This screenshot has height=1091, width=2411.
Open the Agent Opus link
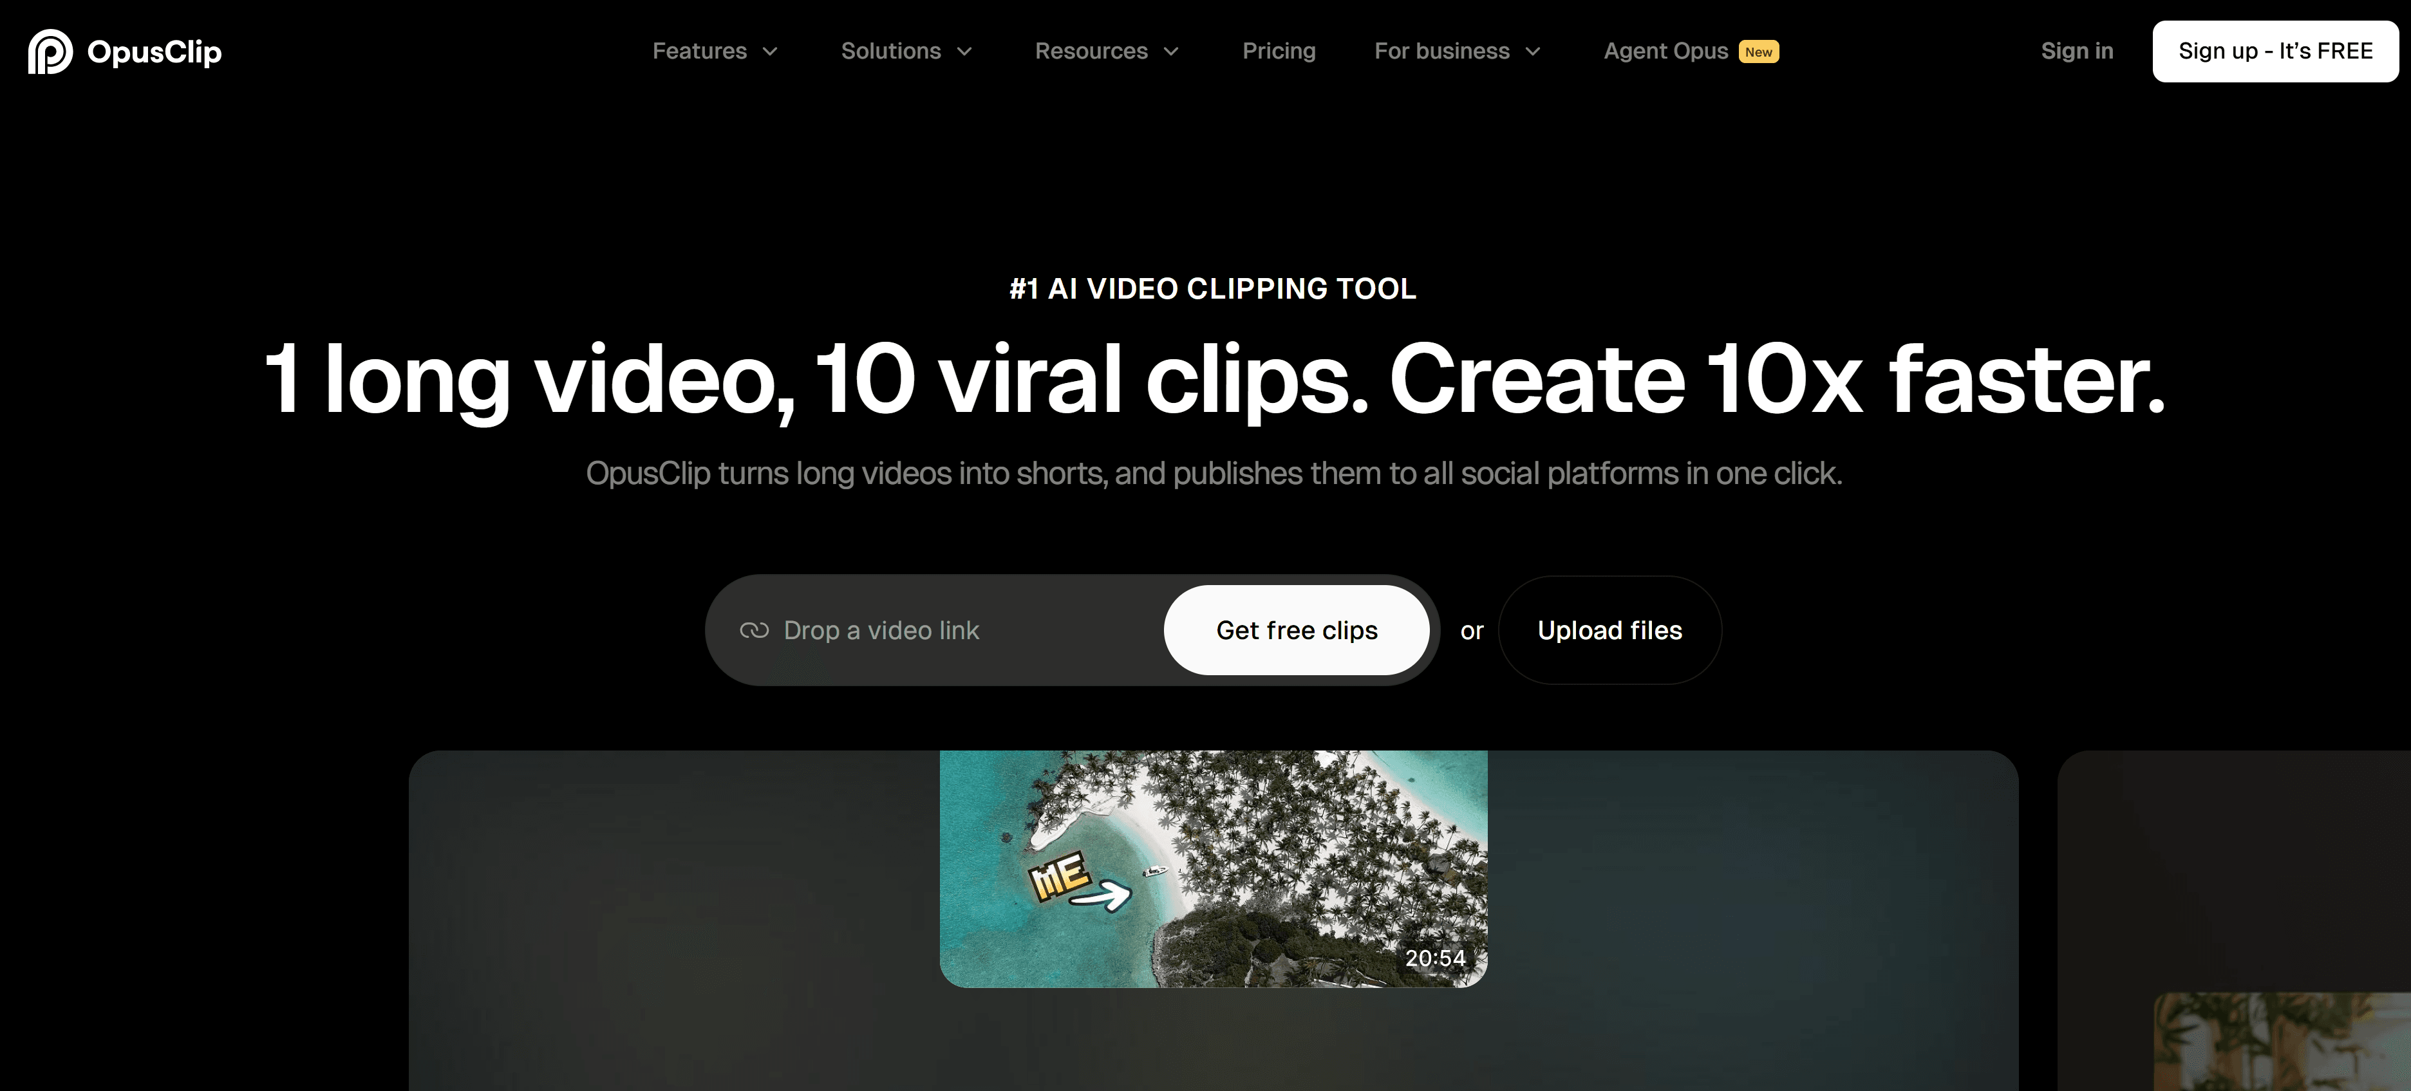pos(1665,50)
